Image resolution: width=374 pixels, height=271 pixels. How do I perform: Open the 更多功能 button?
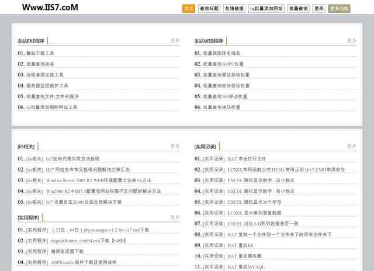[340, 9]
